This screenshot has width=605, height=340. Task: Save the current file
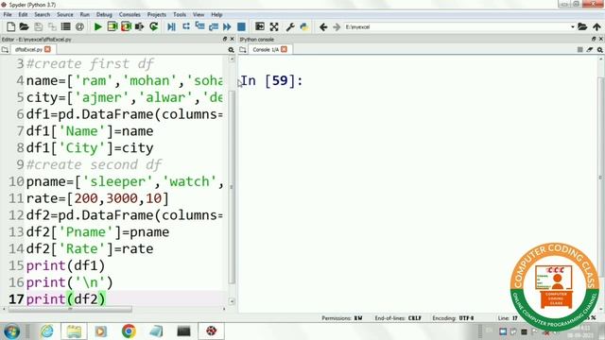click(38, 27)
